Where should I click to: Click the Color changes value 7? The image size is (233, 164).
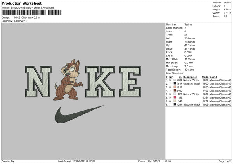tap(185, 28)
